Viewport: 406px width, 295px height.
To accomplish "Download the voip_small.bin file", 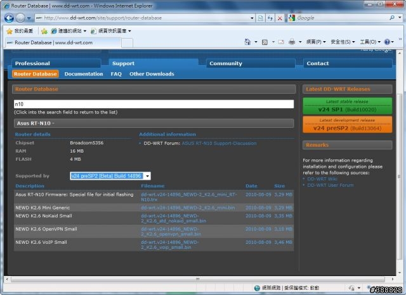I will (170, 244).
